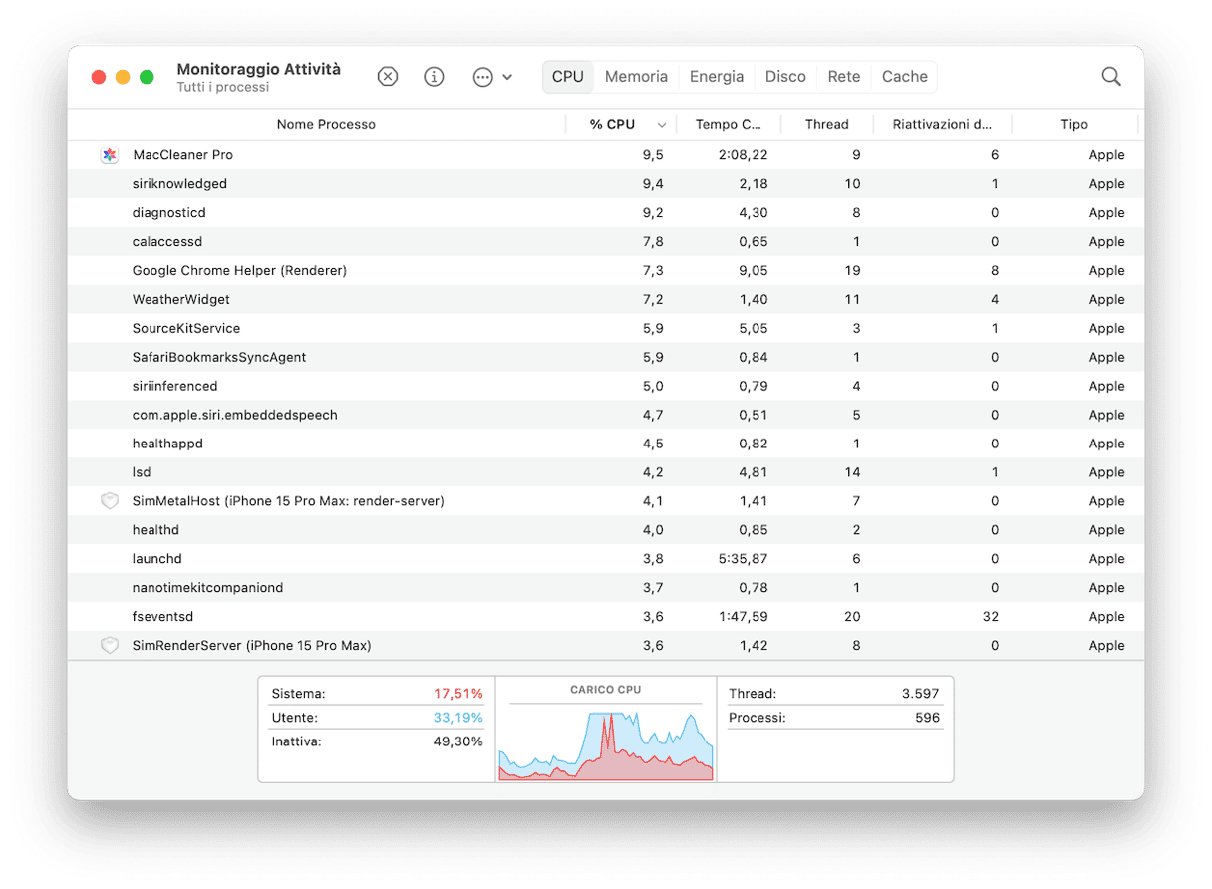Viewport: 1212px width, 889px height.
Task: Select the calaccessd process
Action: (606, 242)
